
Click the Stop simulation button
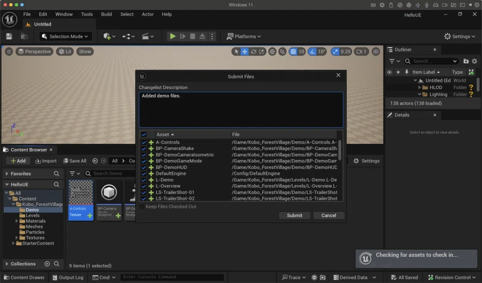192,36
